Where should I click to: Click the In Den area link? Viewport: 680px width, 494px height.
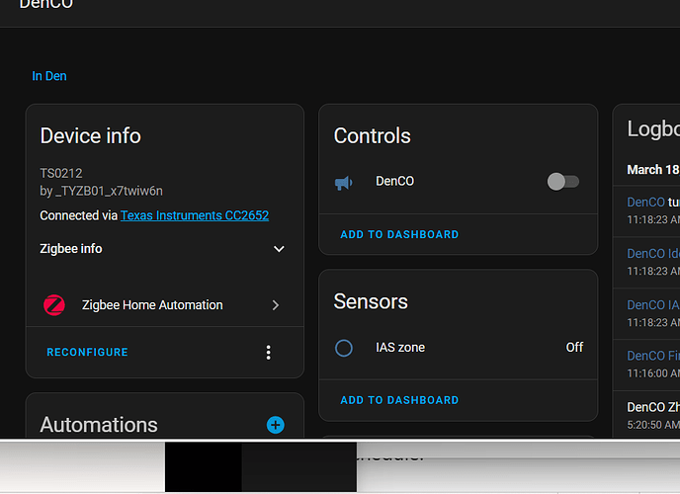[x=49, y=76]
